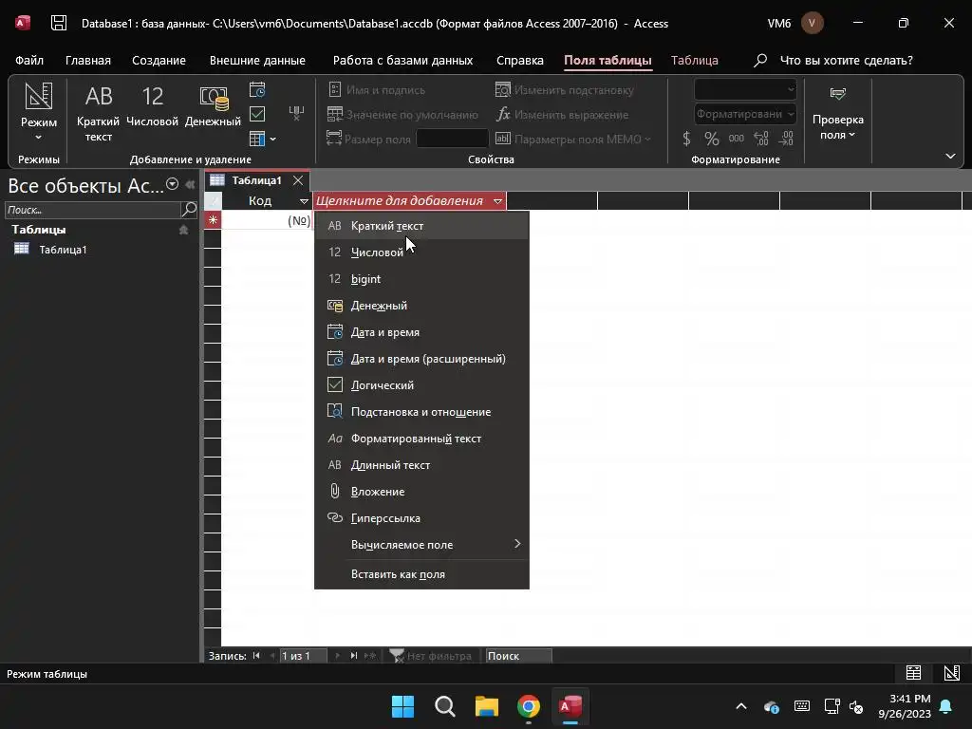Click the delete field ribbon icon
The width and height of the screenshot is (972, 729).
pyautogui.click(x=296, y=114)
